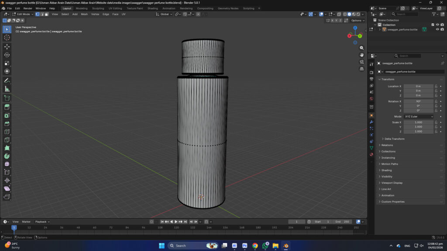
Task: Activate the Rotate tool
Action: click(x=7, y=55)
